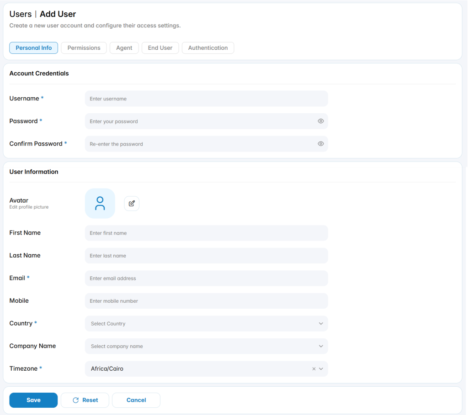468x415 pixels.
Task: Click into the Email address field
Action: [206, 278]
